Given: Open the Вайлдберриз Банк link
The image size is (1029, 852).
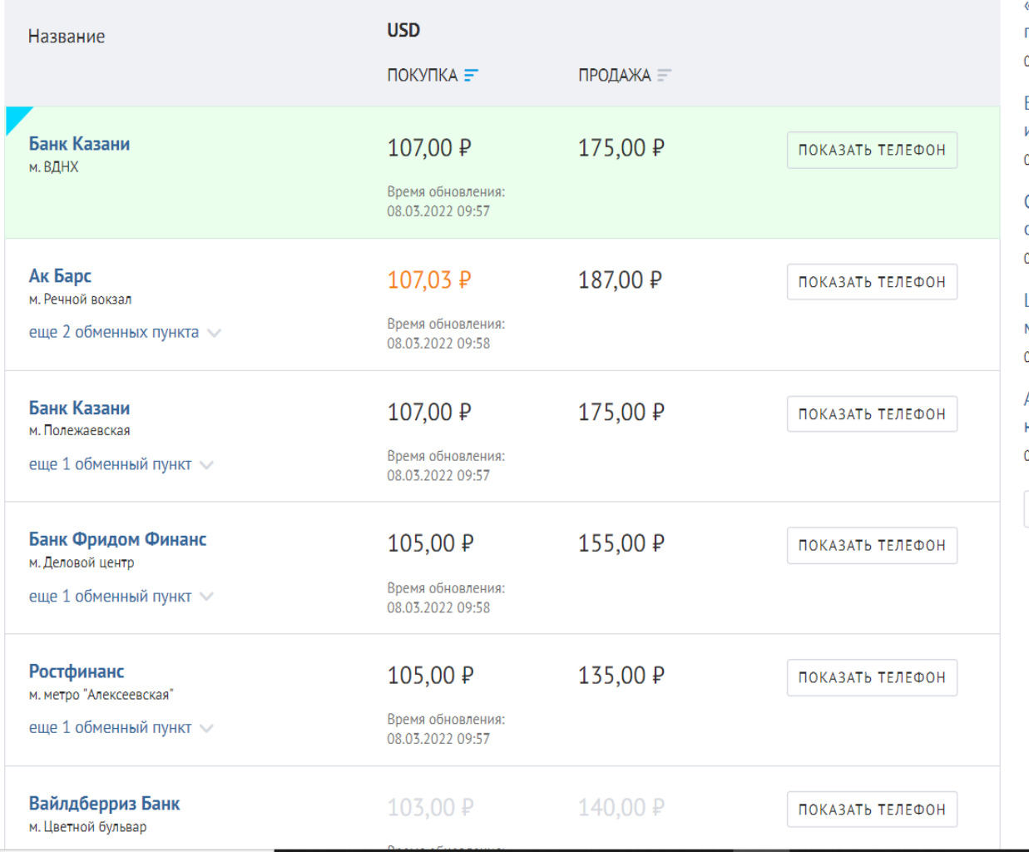Looking at the screenshot, I should point(104,804).
